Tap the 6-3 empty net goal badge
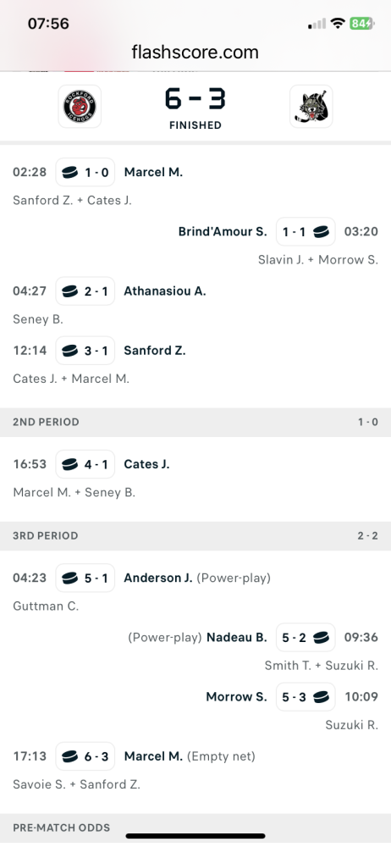The image size is (391, 847). [85, 756]
